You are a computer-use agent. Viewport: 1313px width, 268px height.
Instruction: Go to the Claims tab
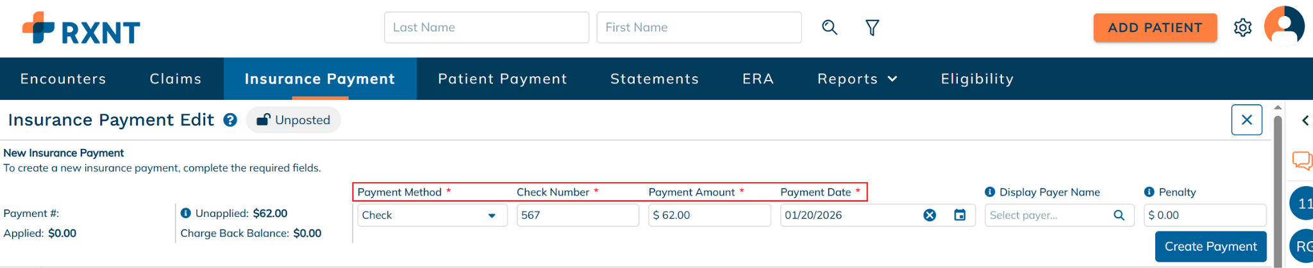(x=176, y=79)
